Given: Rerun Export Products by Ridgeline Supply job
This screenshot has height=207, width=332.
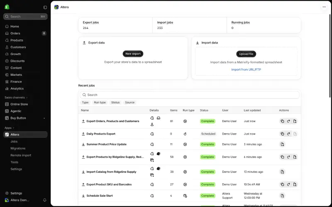Looking at the screenshot, I should coord(288,157).
